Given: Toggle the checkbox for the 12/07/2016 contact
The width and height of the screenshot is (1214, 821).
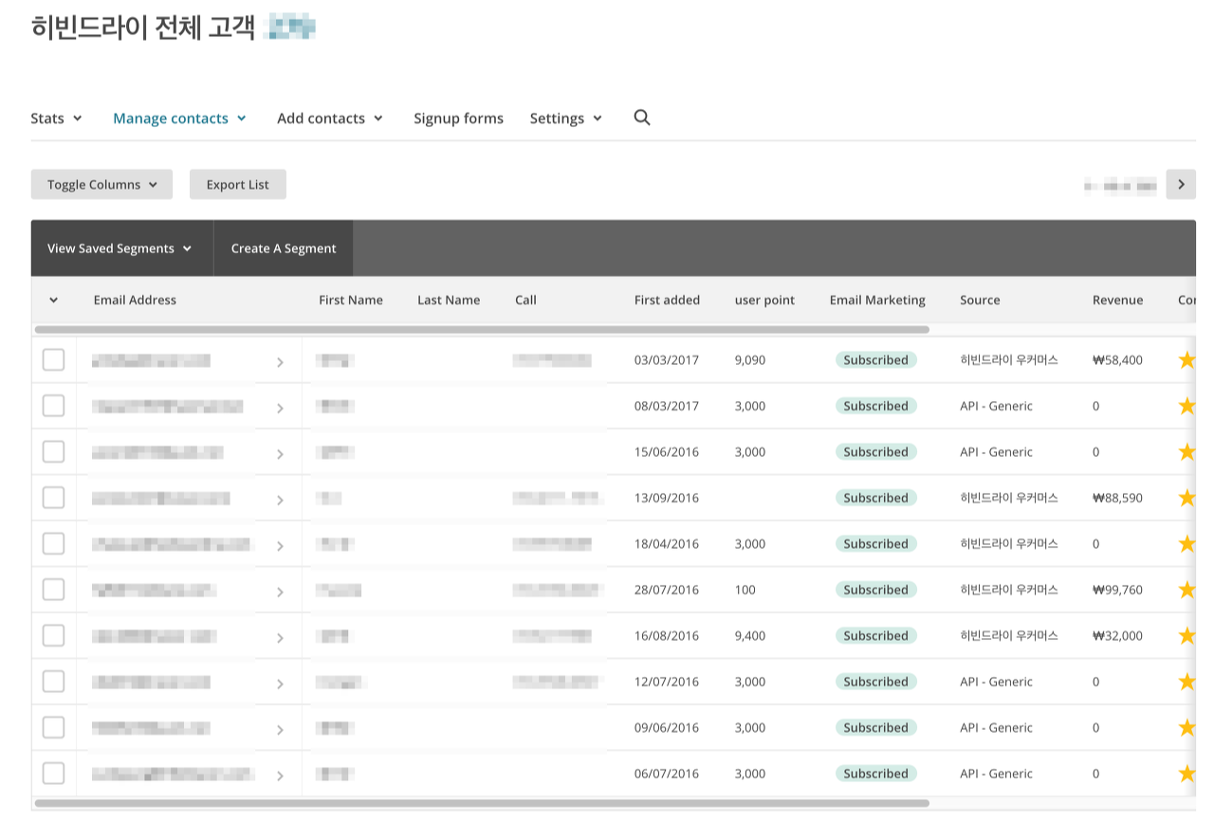Looking at the screenshot, I should pyautogui.click(x=54, y=682).
